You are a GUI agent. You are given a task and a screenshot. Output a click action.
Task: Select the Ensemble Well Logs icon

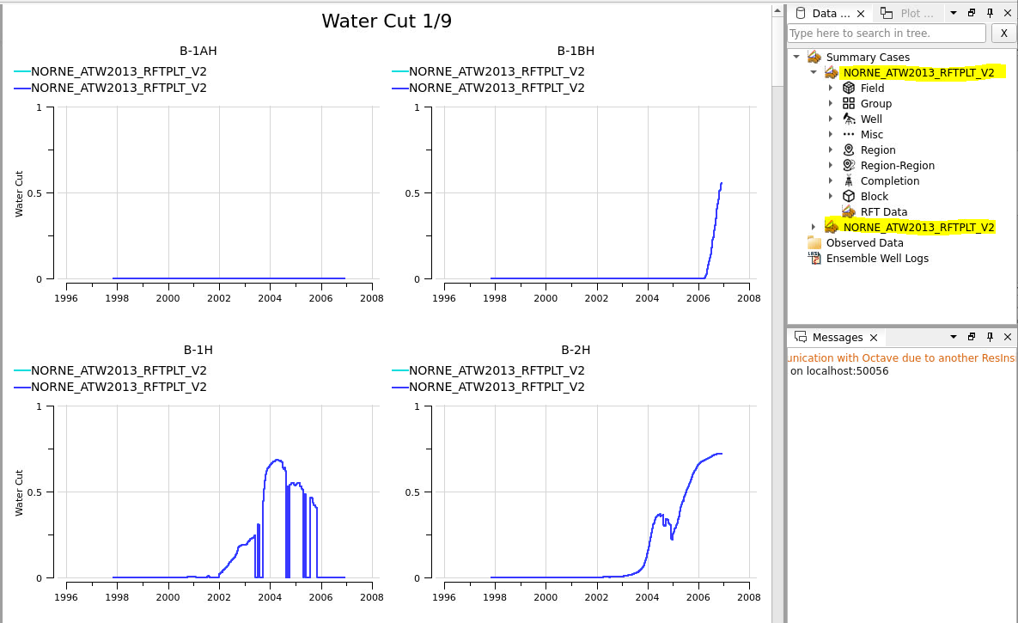click(x=814, y=258)
